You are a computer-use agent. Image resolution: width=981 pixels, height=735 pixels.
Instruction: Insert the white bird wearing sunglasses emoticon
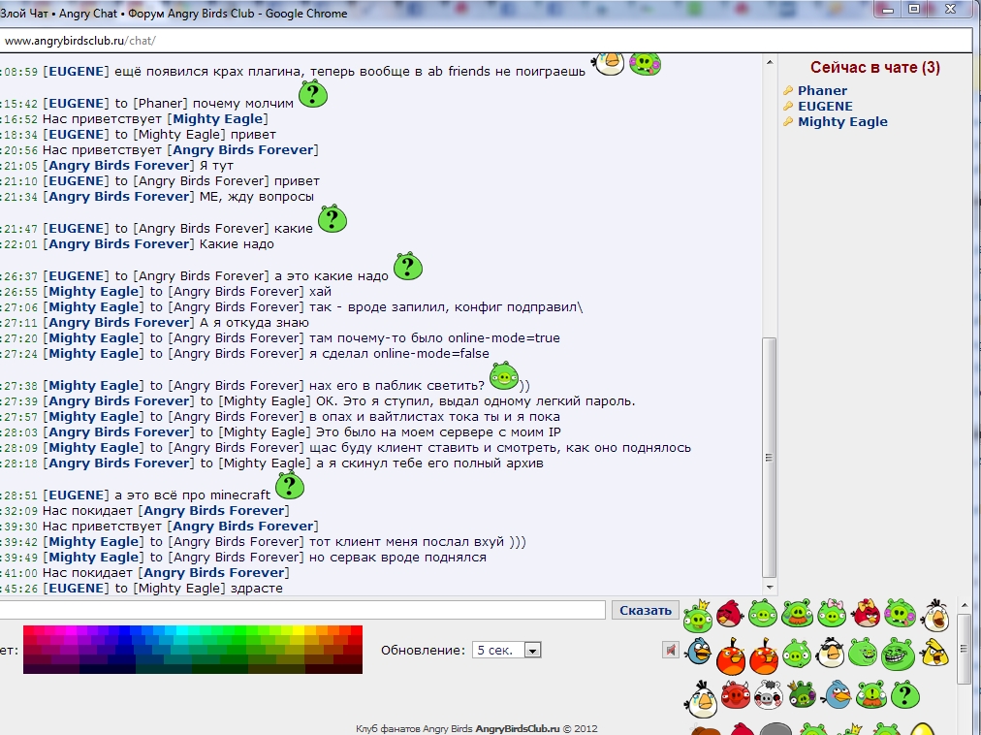(x=830, y=653)
